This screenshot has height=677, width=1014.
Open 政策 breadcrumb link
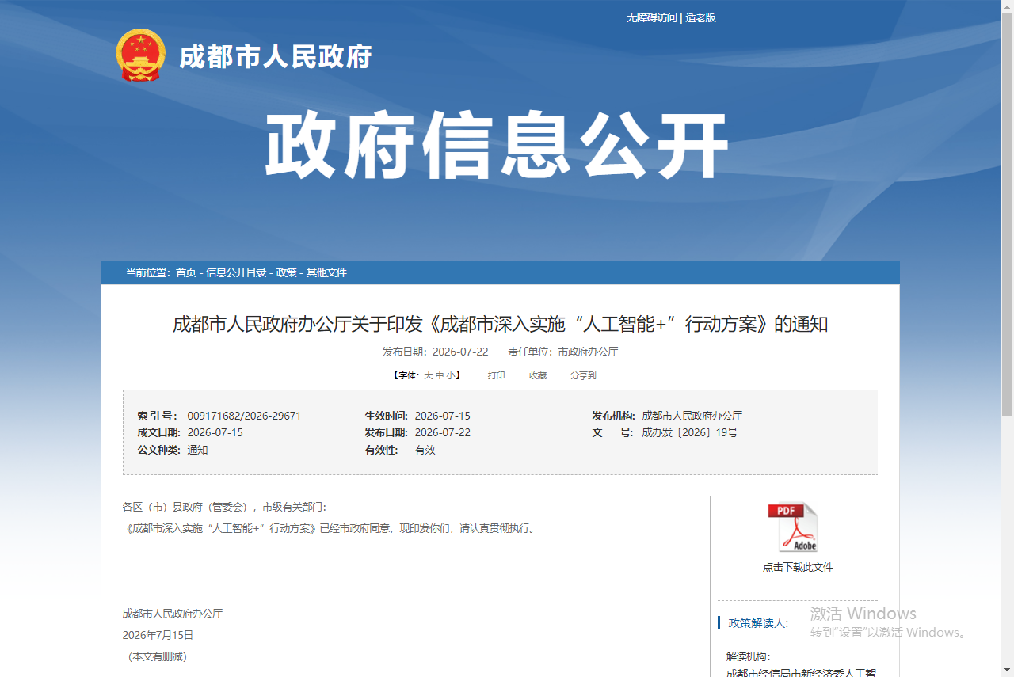[286, 272]
